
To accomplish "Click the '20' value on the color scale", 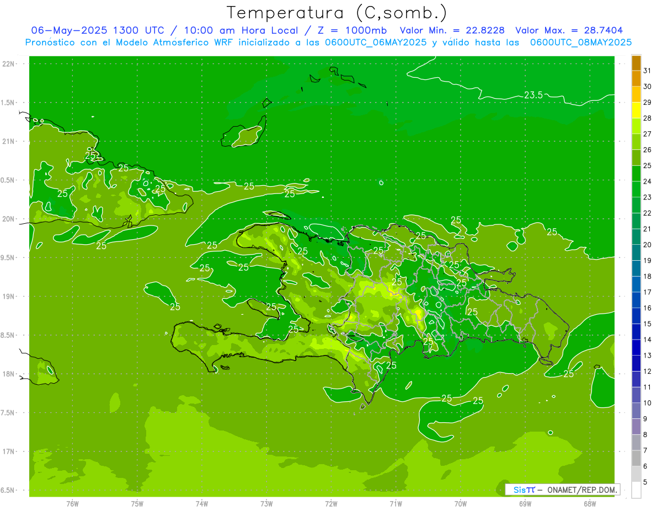I will click(647, 245).
